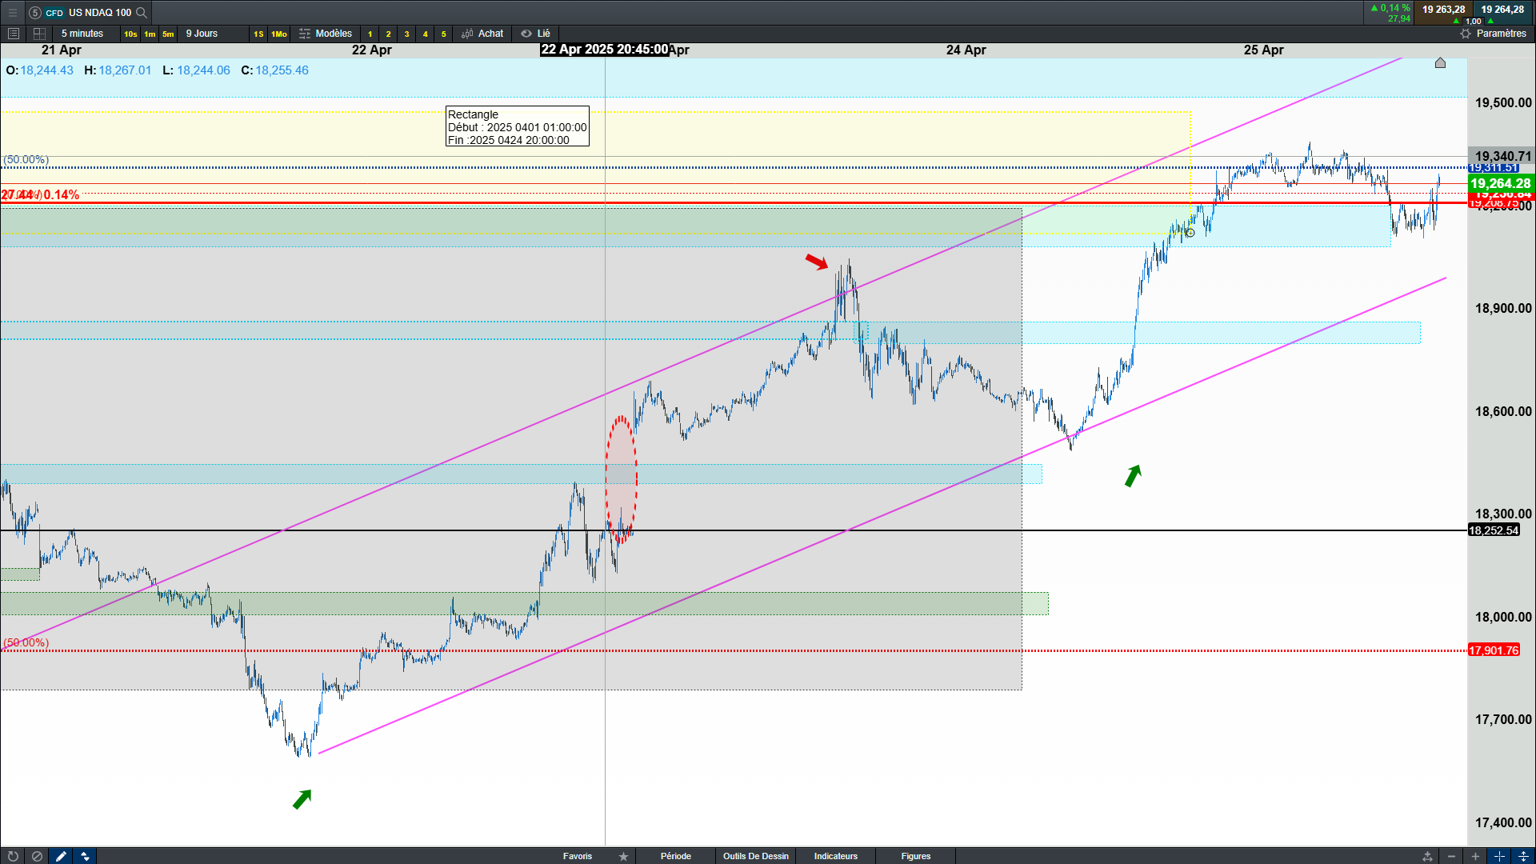The width and height of the screenshot is (1536, 864).
Task: Click the circled 5 product icon
Action: pyautogui.click(x=35, y=13)
